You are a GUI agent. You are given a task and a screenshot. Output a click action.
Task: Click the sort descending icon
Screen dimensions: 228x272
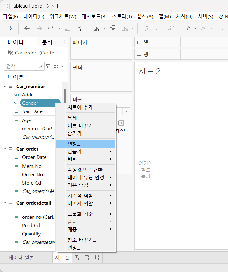[171, 28]
